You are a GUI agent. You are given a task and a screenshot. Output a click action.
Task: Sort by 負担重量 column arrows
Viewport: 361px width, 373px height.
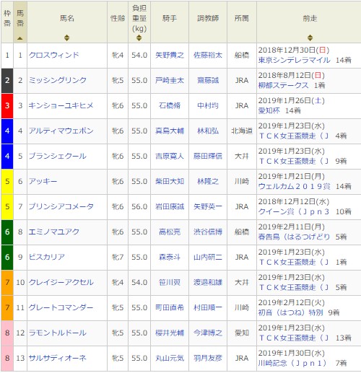click(x=139, y=38)
